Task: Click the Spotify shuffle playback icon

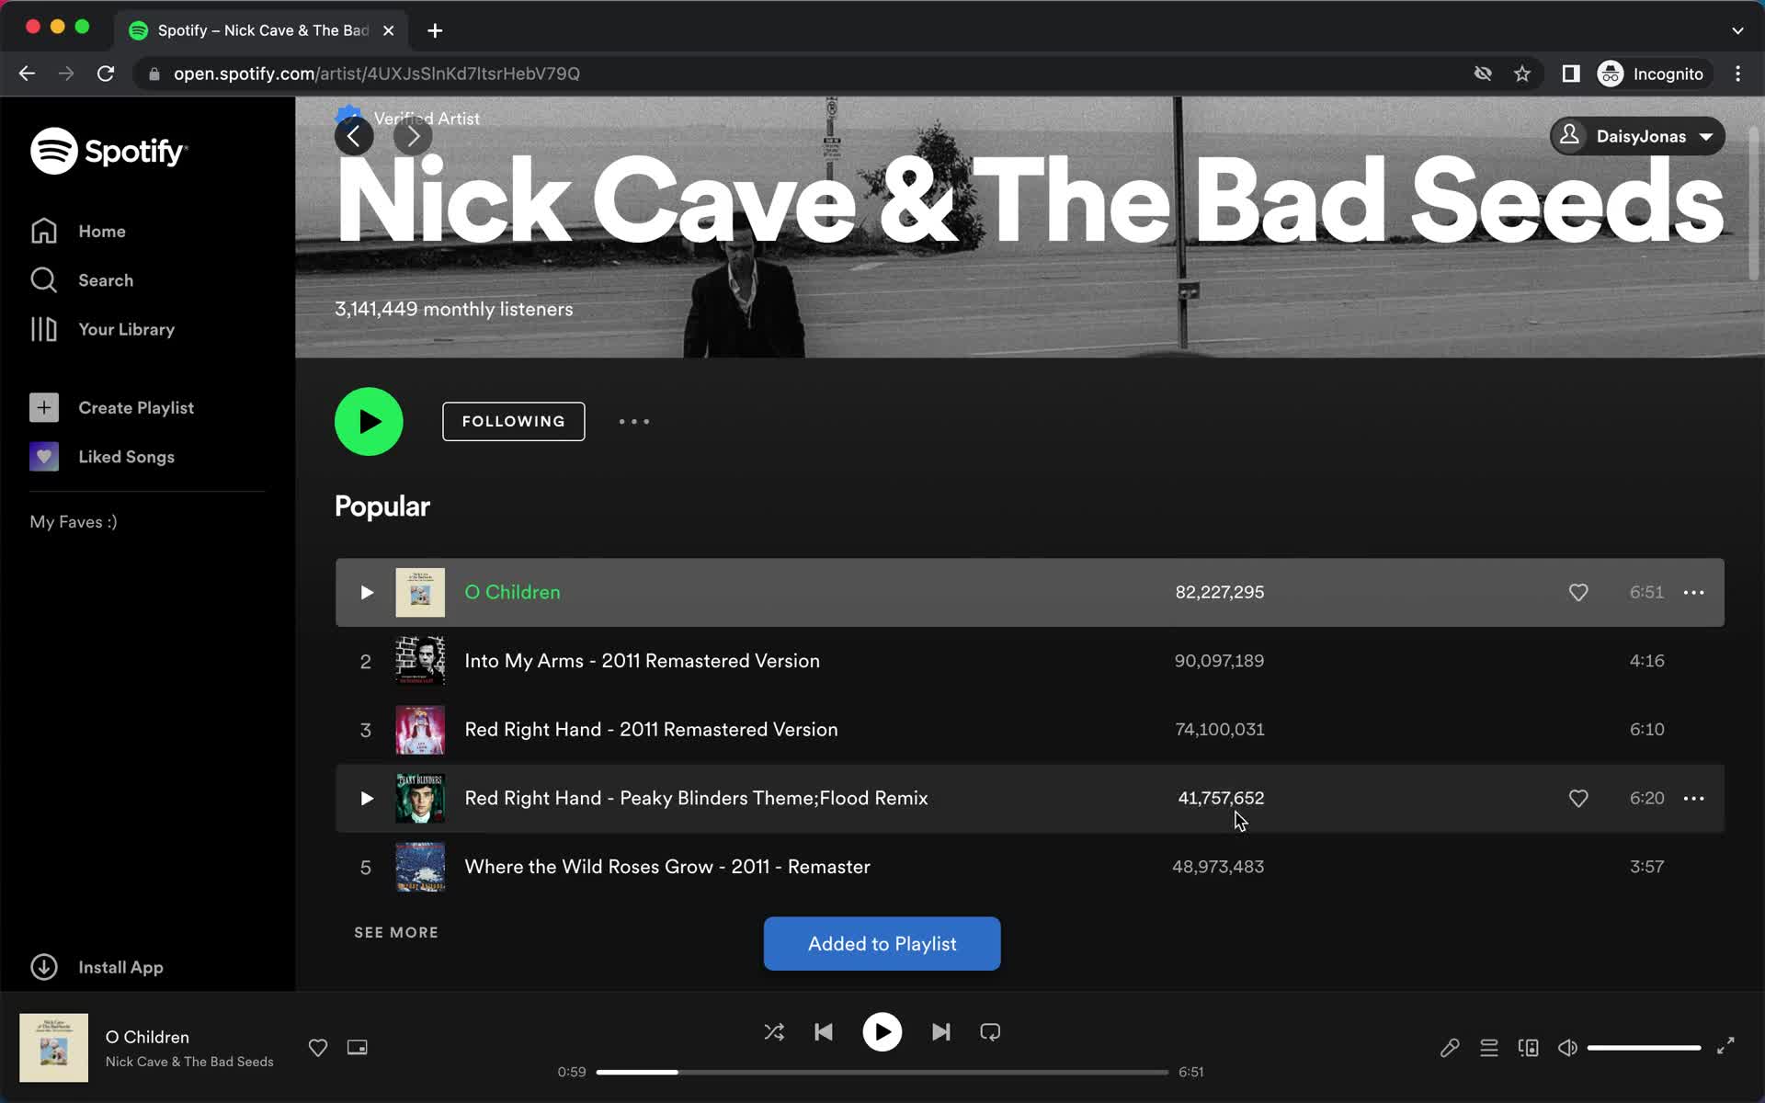Action: tap(772, 1032)
